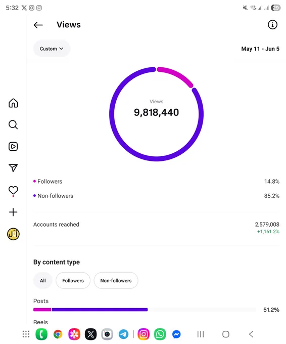Viewport: 286px width, 344px height.
Task: Open the Accounts reached row
Action: (156, 228)
